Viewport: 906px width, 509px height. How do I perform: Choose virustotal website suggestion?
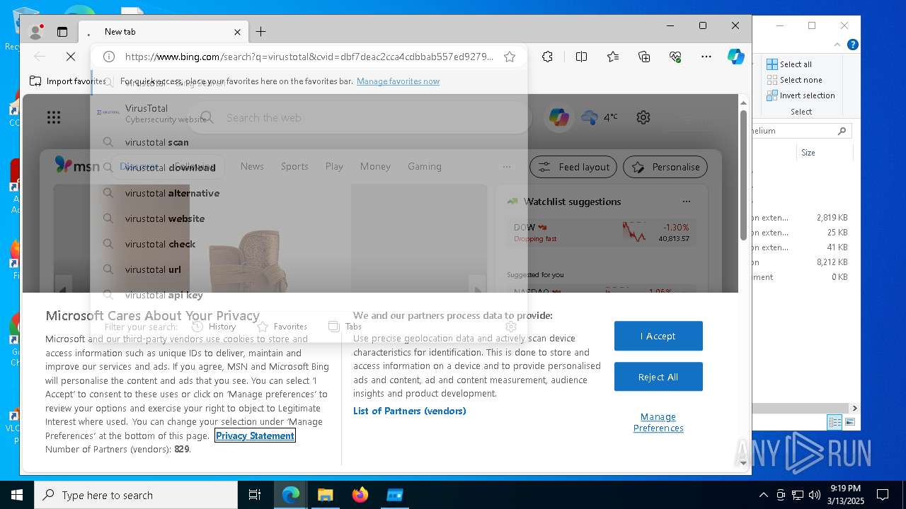pyautogui.click(x=309, y=218)
